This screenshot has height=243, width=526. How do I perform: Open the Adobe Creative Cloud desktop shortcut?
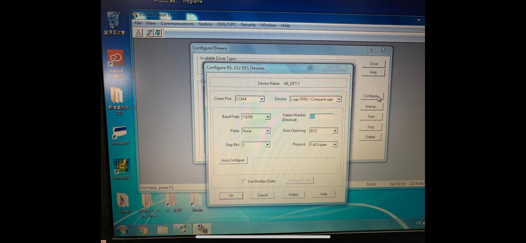pos(116,59)
